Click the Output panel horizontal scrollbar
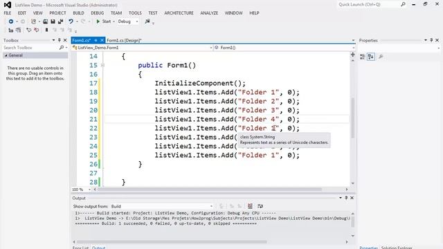 pyautogui.click(x=172, y=242)
